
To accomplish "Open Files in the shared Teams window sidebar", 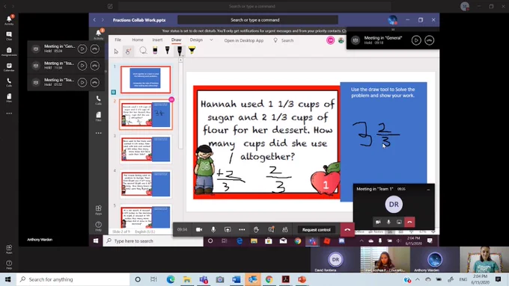I will pyautogui.click(x=98, y=116).
